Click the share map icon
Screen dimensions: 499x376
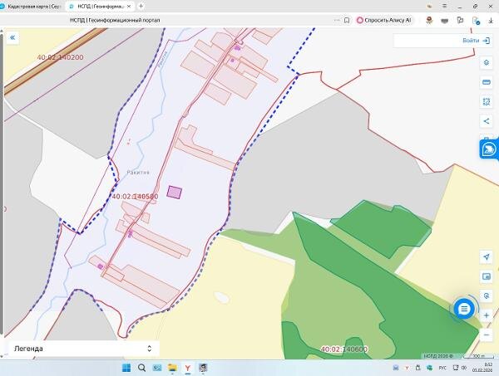487,121
